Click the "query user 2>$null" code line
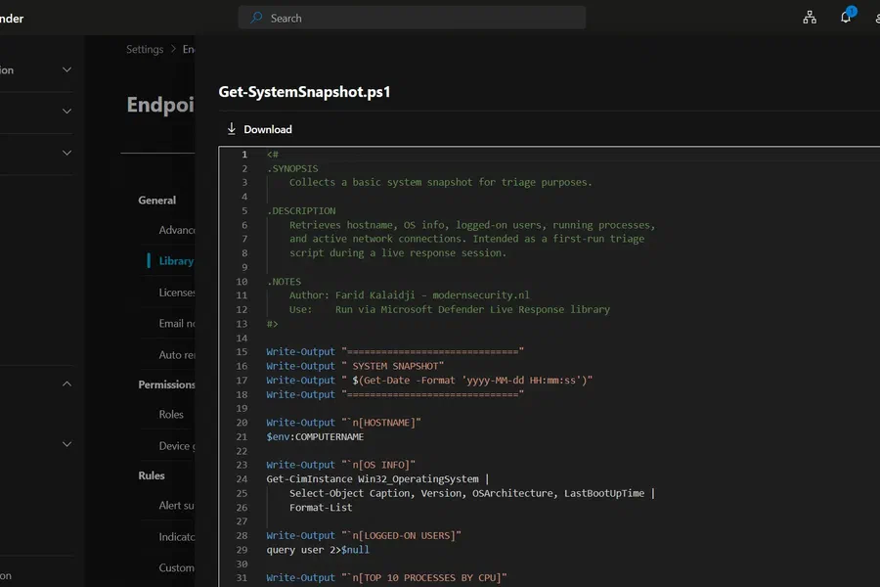This screenshot has width=880, height=587. coord(318,550)
